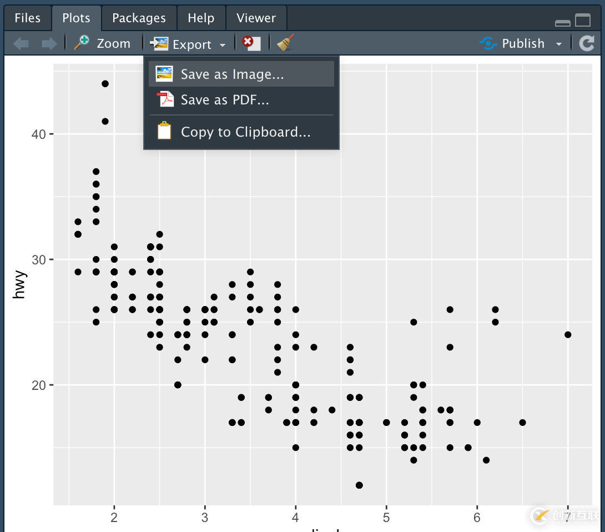Refresh the current plot
This screenshot has width=605, height=532.
click(587, 43)
